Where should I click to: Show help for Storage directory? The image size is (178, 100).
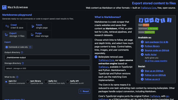point(23,63)
